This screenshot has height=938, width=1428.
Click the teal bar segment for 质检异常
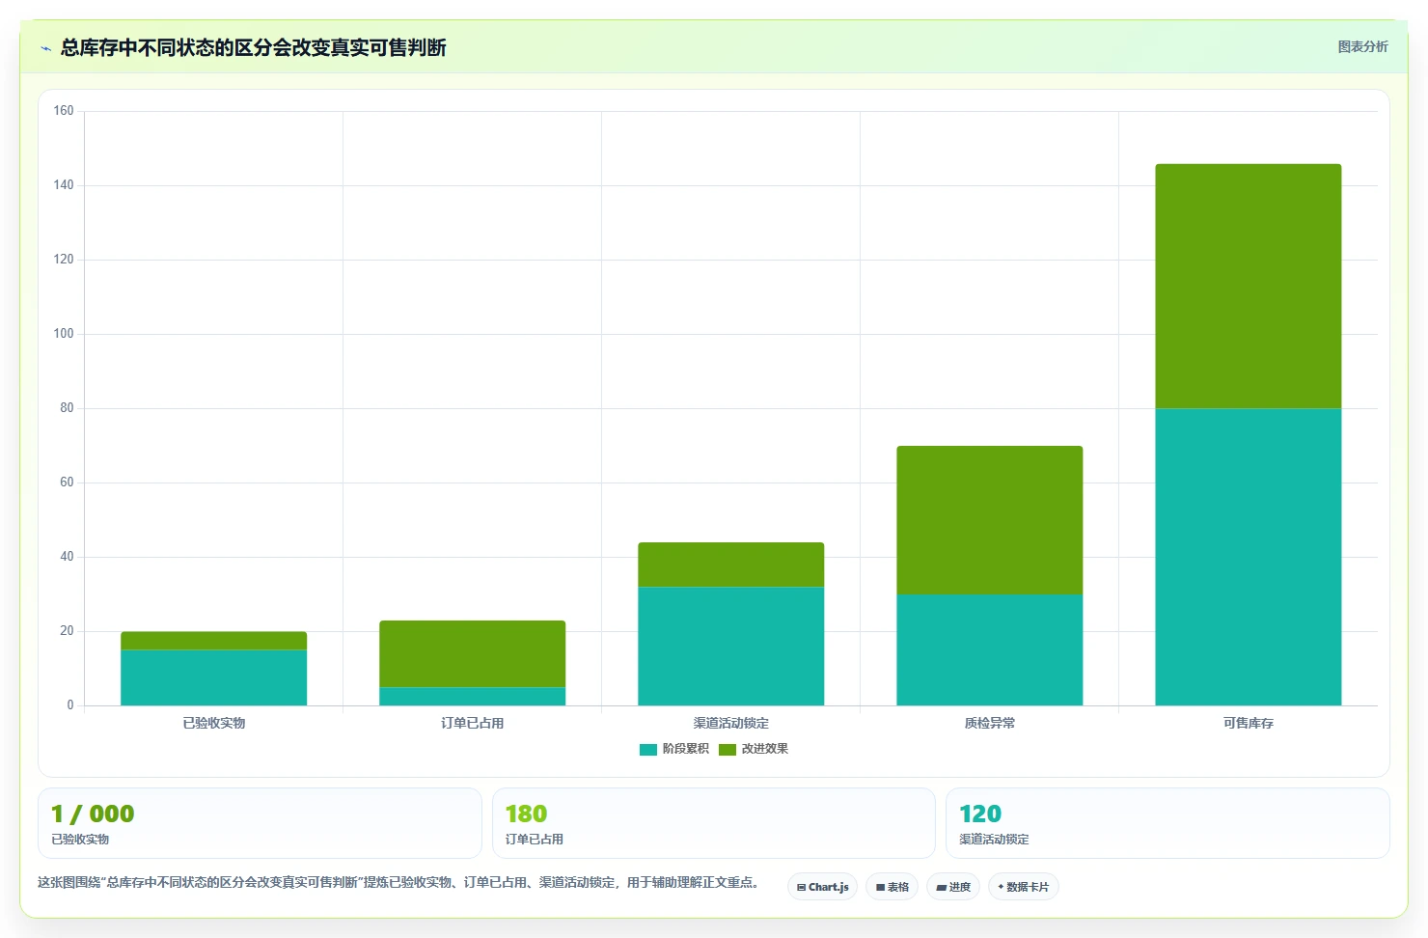tap(990, 649)
